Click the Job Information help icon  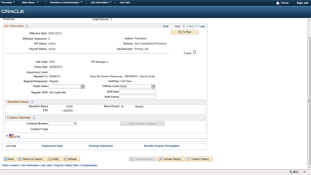(27, 26)
